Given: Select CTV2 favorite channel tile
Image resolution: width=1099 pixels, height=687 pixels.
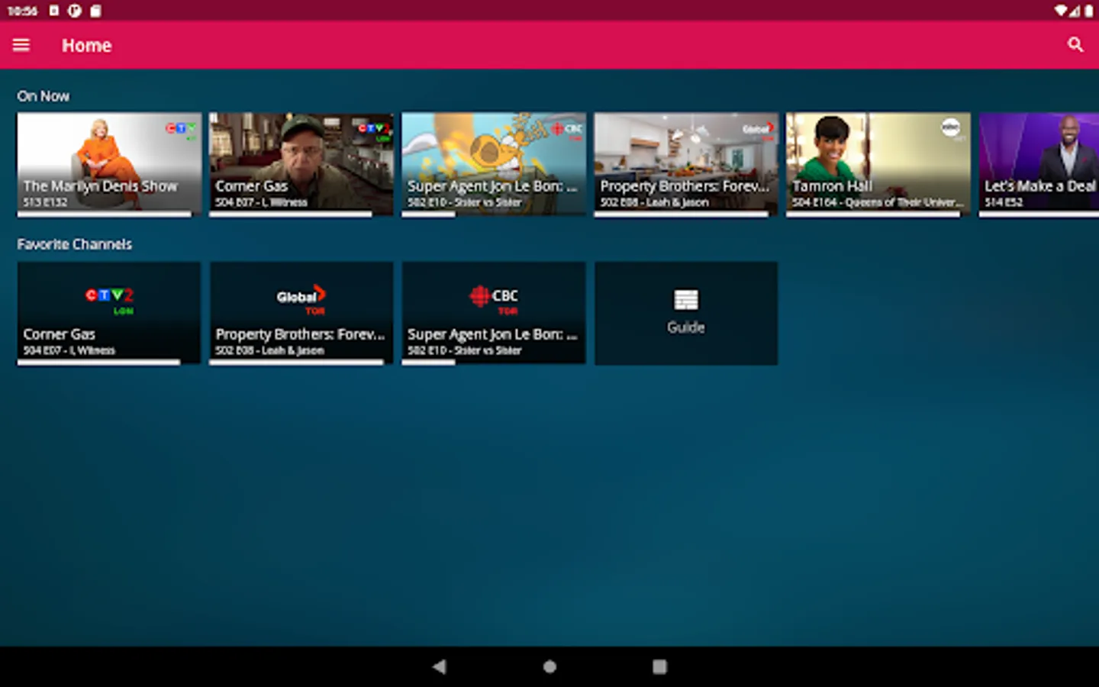Looking at the screenshot, I should [x=109, y=313].
